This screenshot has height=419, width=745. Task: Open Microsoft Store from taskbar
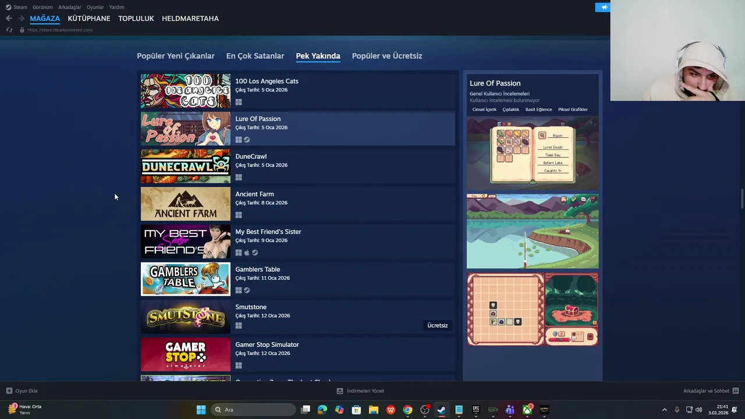click(356, 410)
